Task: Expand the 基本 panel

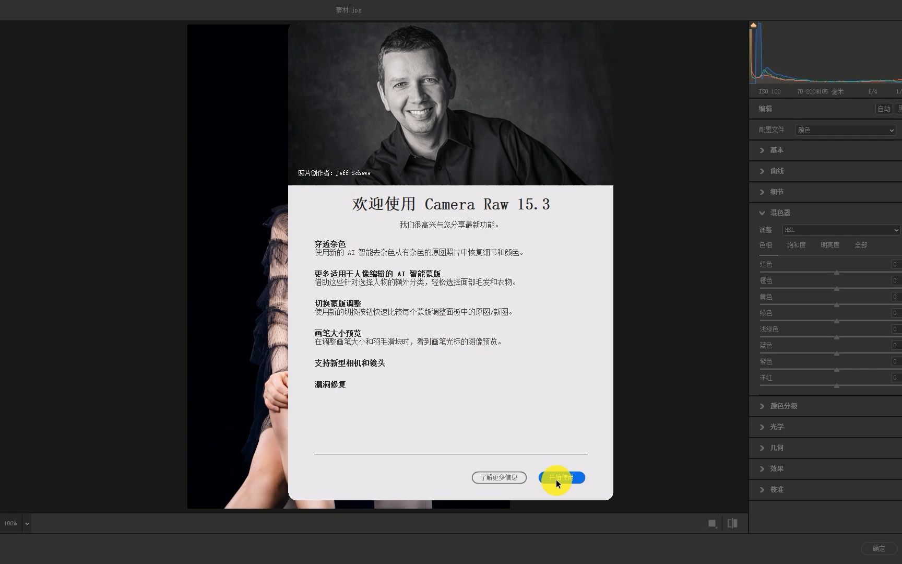Action: [x=777, y=150]
